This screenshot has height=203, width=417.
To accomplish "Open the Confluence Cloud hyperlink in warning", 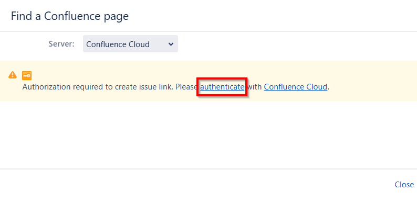I will pos(296,87).
